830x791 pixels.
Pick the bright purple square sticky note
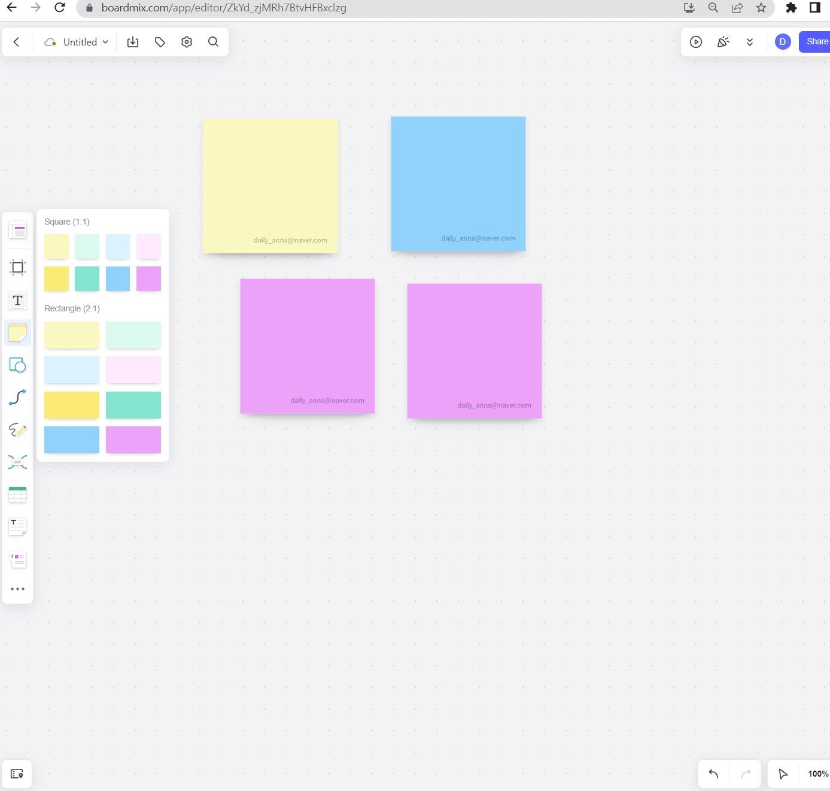(x=148, y=278)
